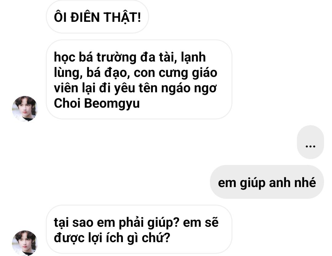The height and width of the screenshot is (256, 332).
Task: Click the line "viên lại đi yêu tên ngáo ngơ"
Action: [135, 88]
